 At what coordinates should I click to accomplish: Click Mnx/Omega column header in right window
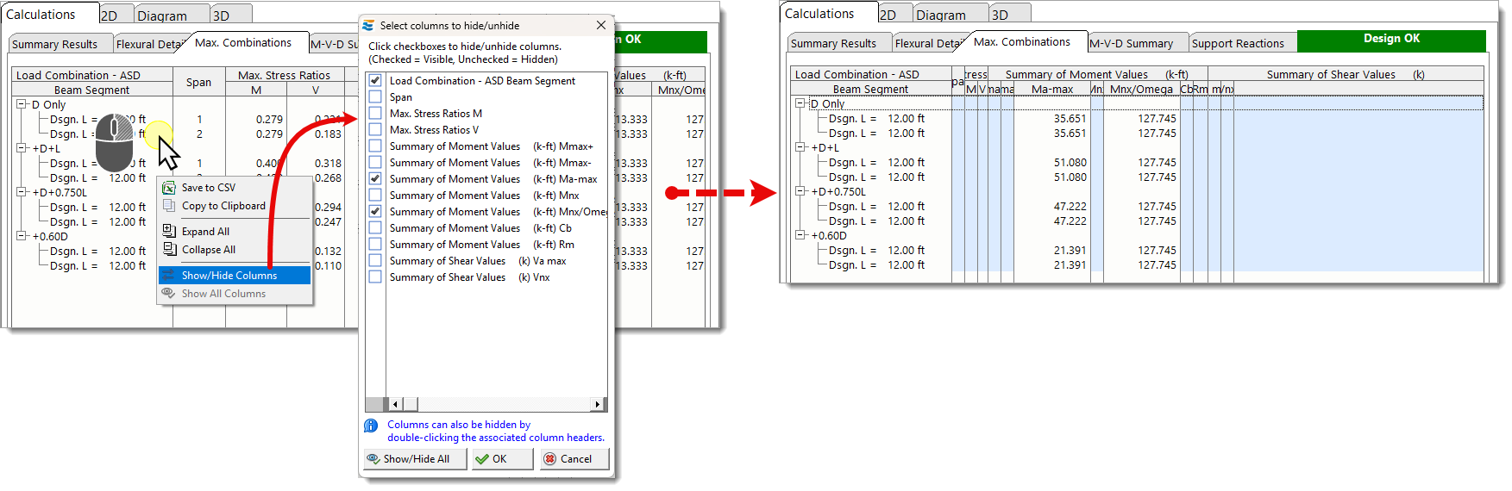coord(1141,89)
